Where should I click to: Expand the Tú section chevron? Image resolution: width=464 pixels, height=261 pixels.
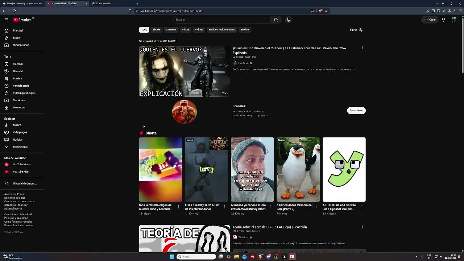coord(11,57)
